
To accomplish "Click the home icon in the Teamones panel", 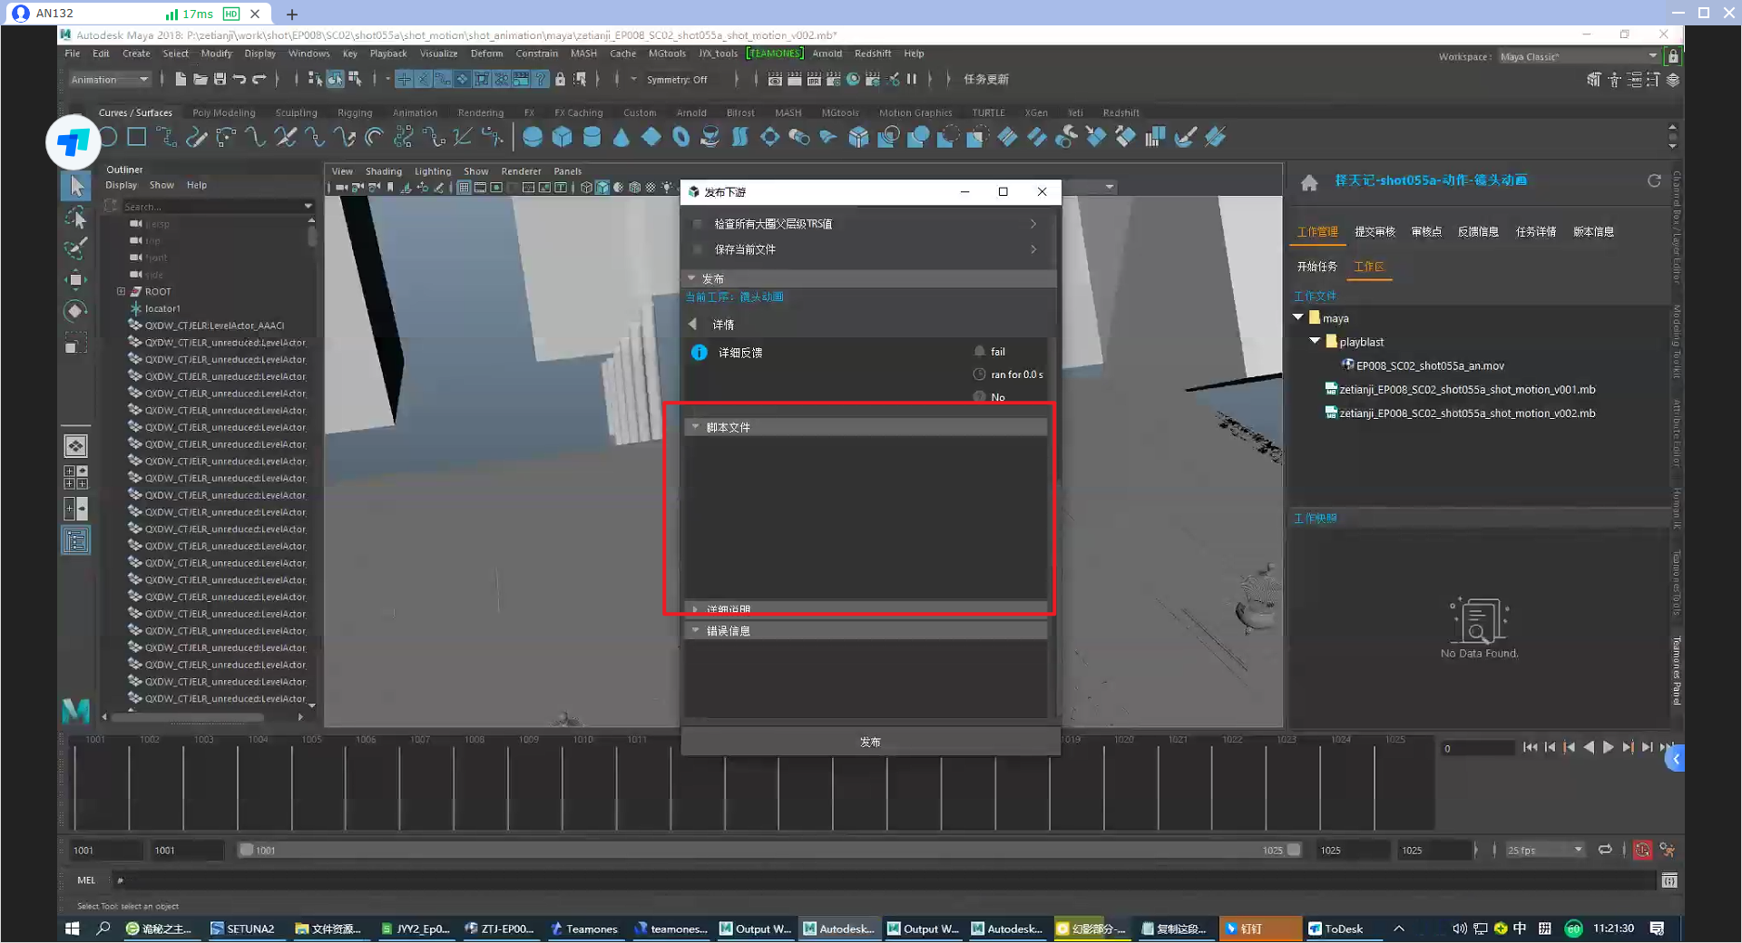I will pyautogui.click(x=1308, y=182).
